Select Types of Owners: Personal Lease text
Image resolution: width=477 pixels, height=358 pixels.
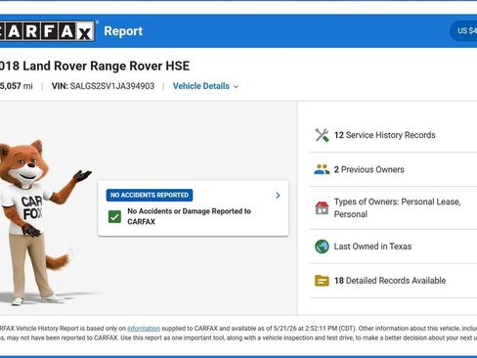[398, 208]
